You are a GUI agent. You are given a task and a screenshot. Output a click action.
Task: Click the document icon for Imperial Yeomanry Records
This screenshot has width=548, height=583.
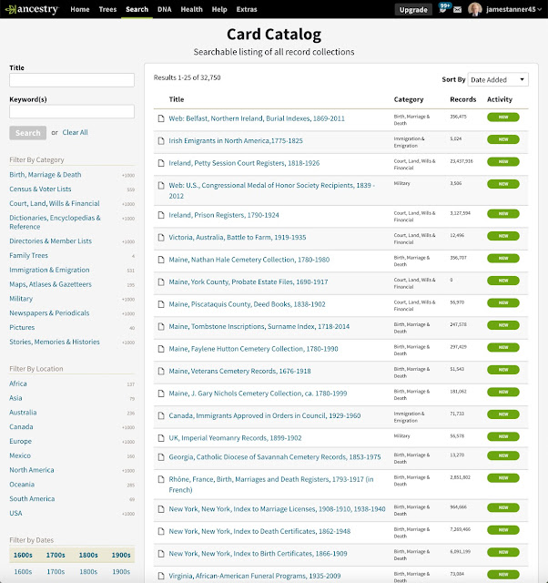click(x=161, y=438)
